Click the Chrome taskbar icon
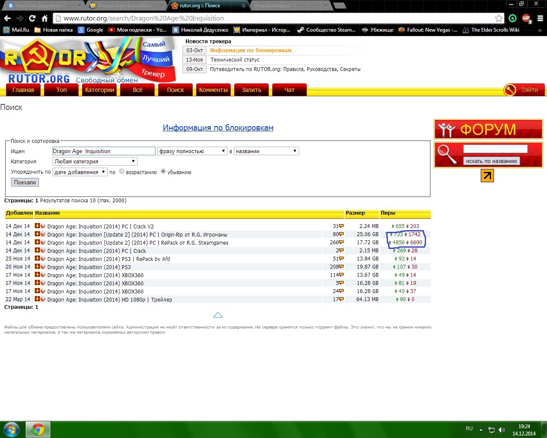 pyautogui.click(x=38, y=429)
